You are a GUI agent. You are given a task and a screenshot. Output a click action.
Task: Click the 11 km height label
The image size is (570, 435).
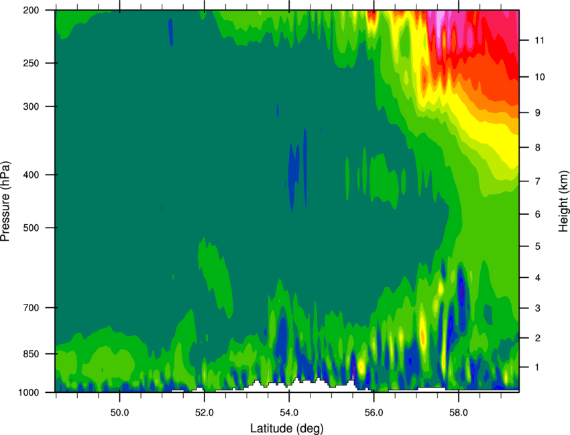(x=539, y=40)
